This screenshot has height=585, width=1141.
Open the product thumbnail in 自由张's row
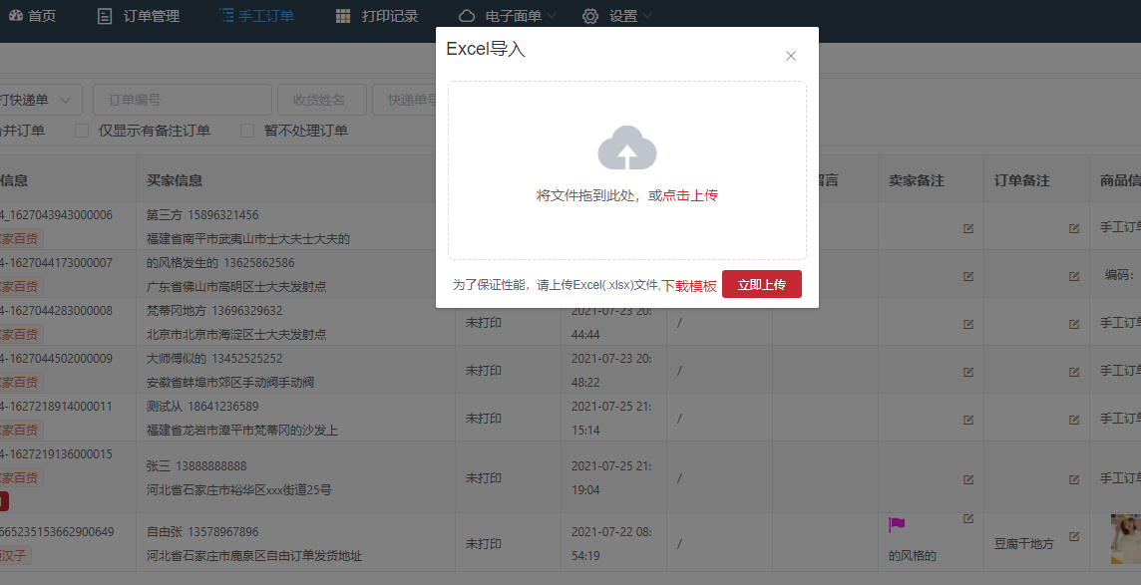point(1126,538)
